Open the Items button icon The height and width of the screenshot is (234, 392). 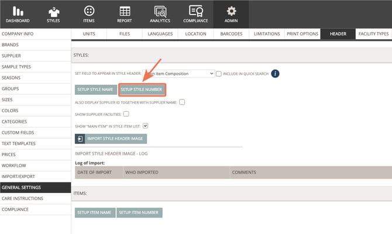[x=89, y=11]
